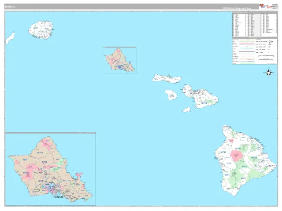Screen dimensions: 282x211
Task: Select ZIP 96792 pink region on Oahu
Action: [26, 173]
